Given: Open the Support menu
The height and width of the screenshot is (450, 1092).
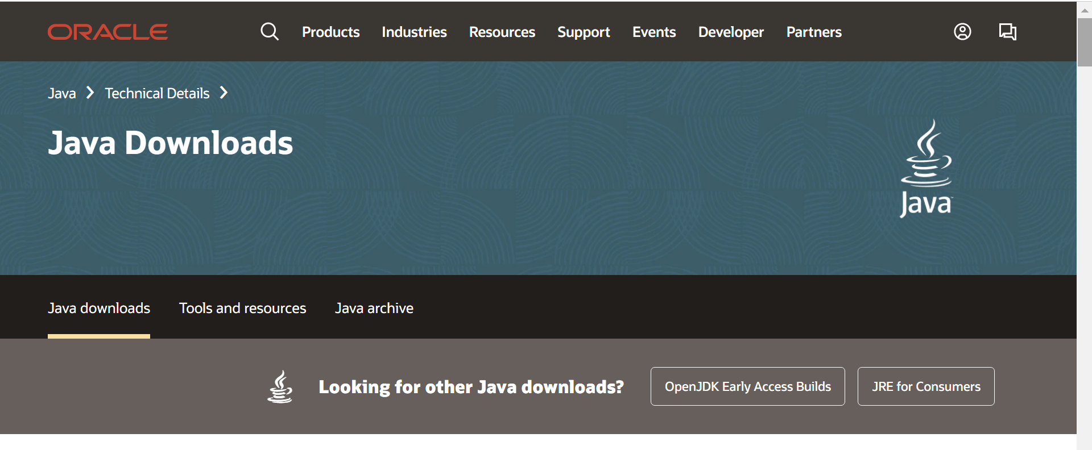Looking at the screenshot, I should [x=584, y=32].
